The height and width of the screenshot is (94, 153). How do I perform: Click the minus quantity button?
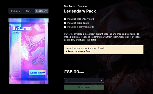(x=67, y=80)
